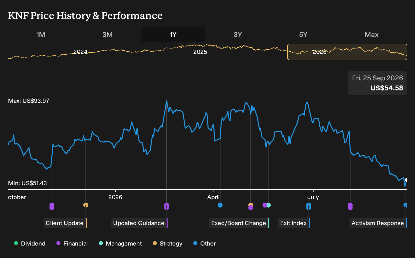Open the Exec/Board Change event label
The width and height of the screenshot is (415, 258).
tap(239, 223)
